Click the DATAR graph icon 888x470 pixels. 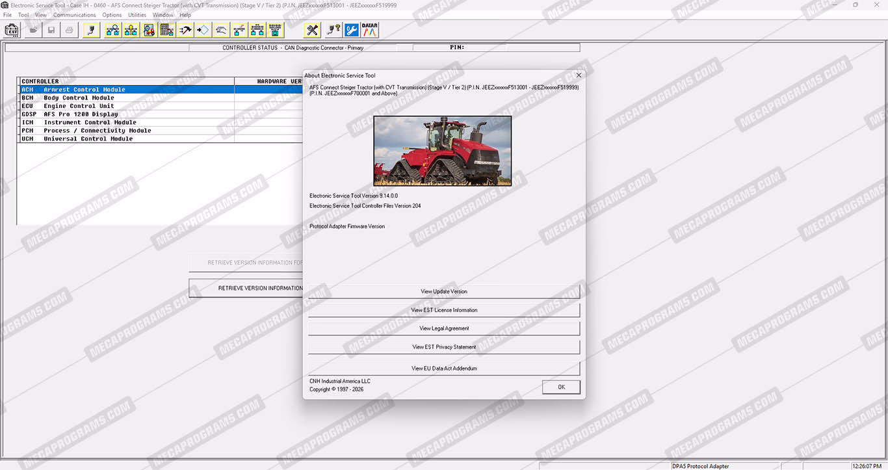pyautogui.click(x=370, y=30)
